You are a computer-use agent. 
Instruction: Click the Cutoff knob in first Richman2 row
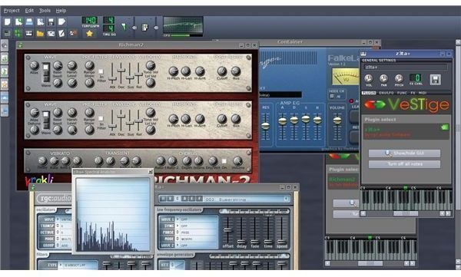222,71
